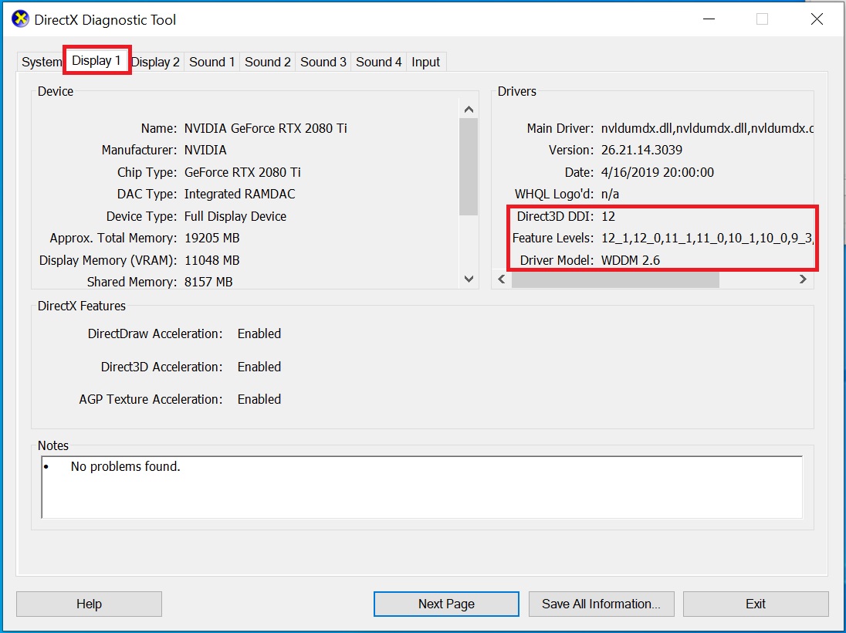This screenshot has height=633, width=846.
Task: Click Drivers panel scroll left arrow
Action: 502,279
